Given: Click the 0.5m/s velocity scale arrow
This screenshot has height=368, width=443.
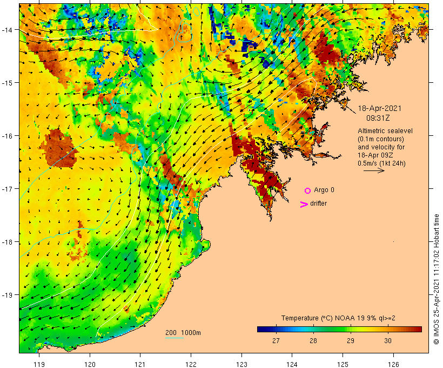Looking at the screenshot, I should [x=374, y=170].
